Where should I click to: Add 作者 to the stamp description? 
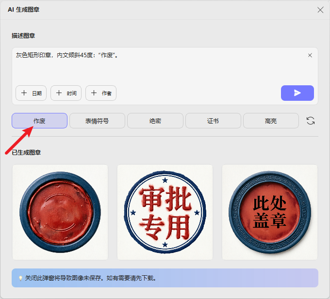click(101, 93)
